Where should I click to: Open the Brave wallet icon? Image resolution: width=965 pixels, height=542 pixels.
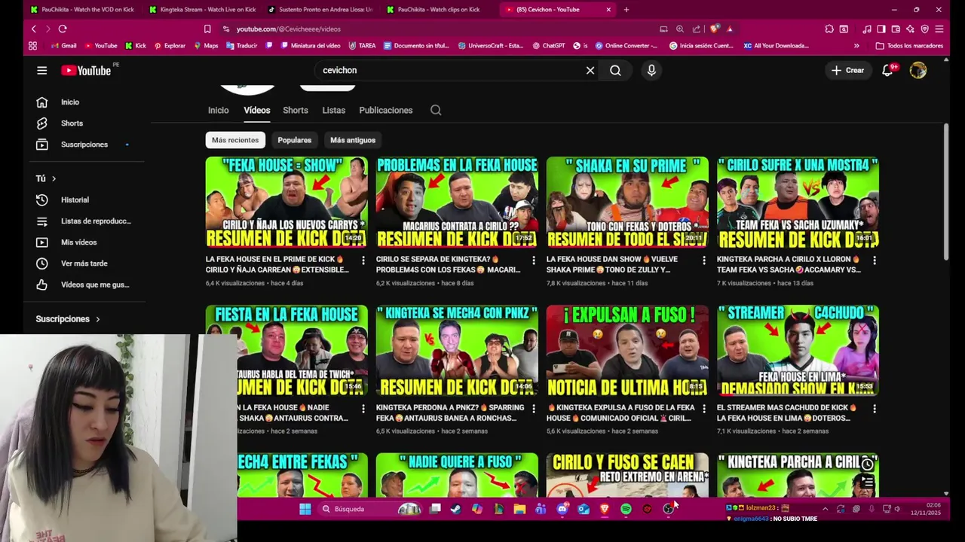click(896, 29)
